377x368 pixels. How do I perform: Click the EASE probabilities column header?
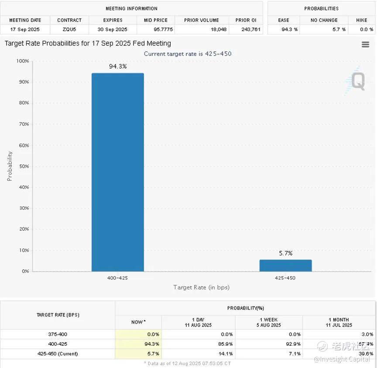point(284,20)
